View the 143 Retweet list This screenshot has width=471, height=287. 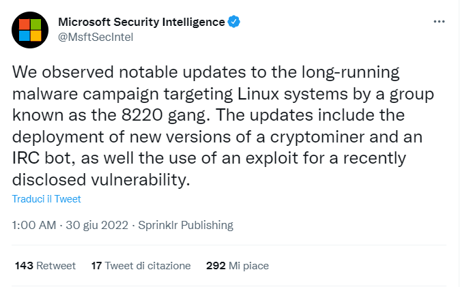pos(45,265)
